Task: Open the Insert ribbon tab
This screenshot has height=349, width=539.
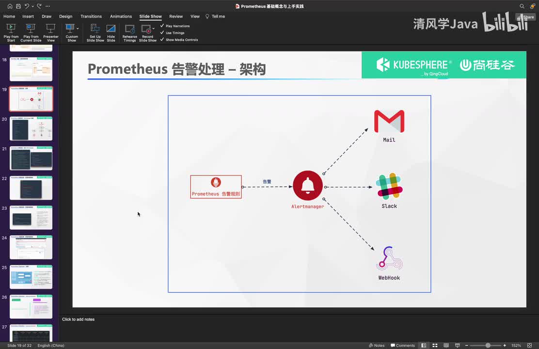Action: click(28, 16)
